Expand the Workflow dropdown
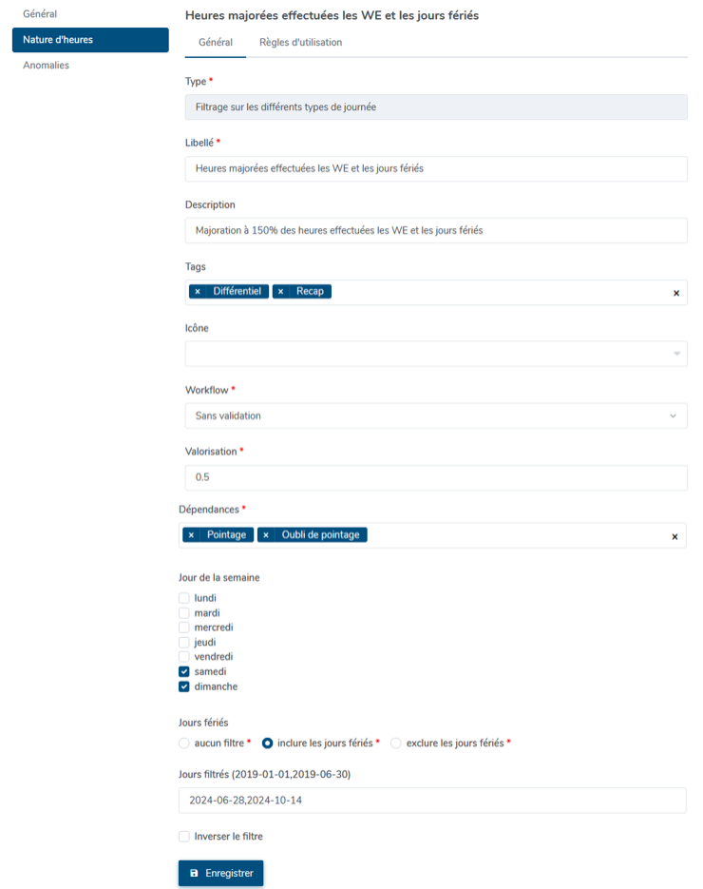703x889 pixels. [436, 416]
